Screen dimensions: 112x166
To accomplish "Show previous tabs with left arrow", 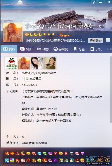I will pyautogui.click(x=108, y=49).
